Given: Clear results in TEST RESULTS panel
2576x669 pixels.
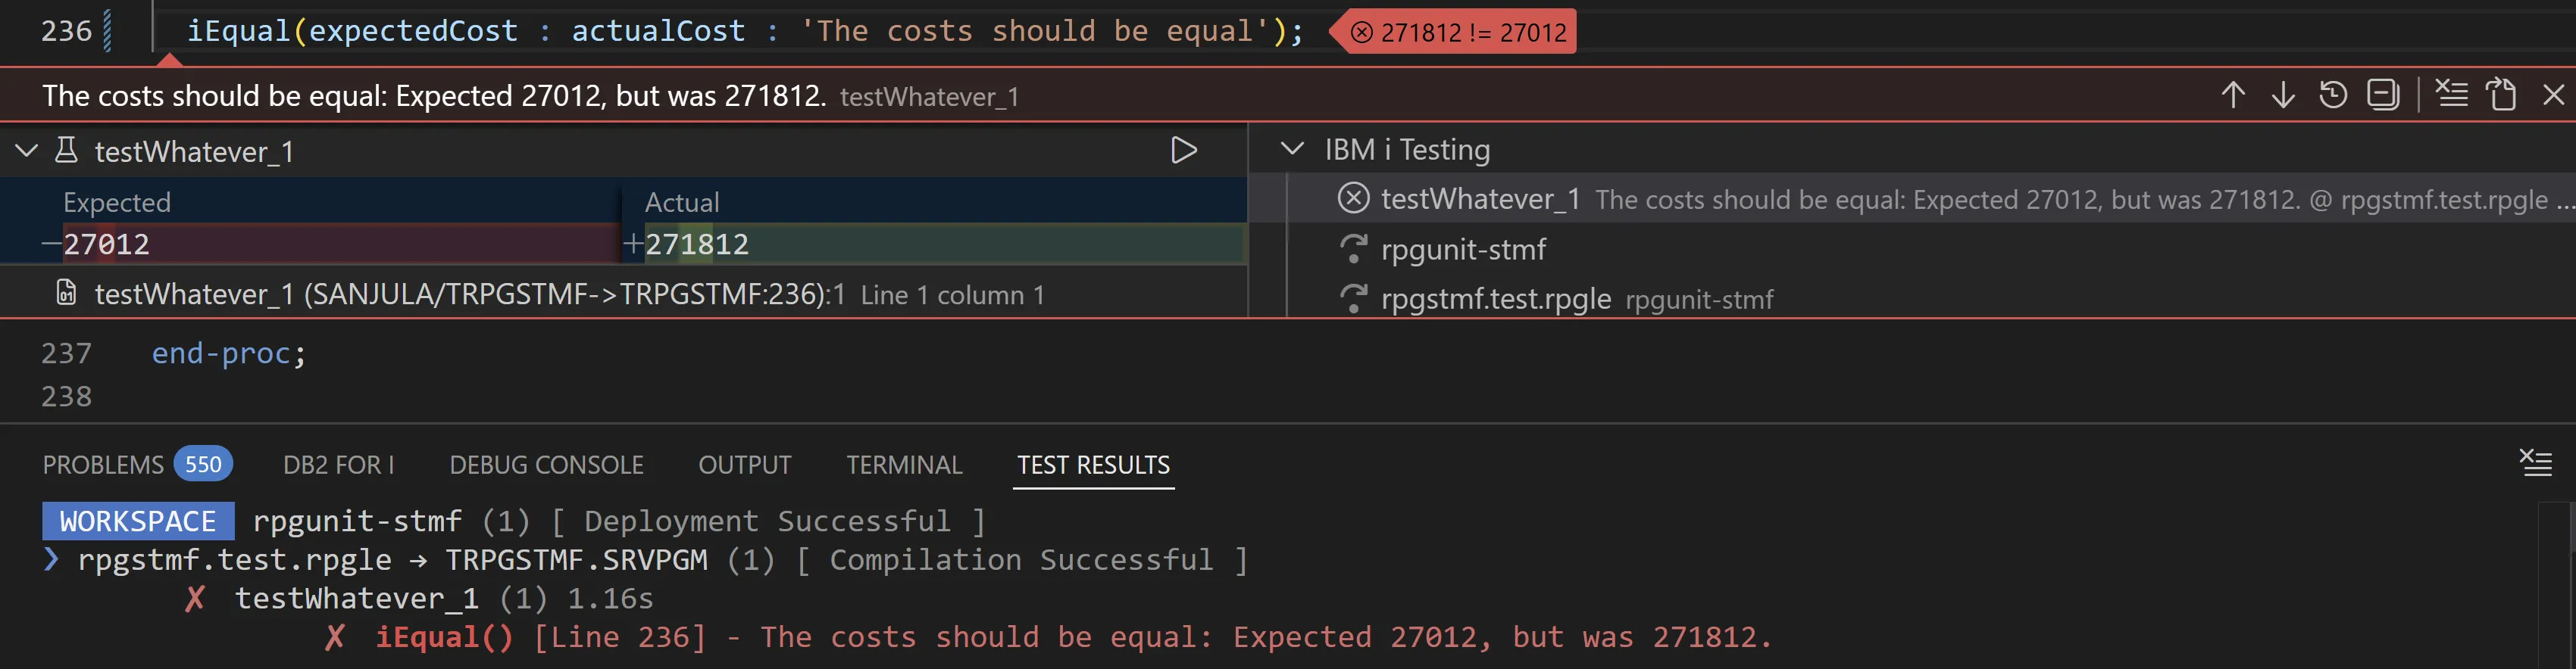Looking at the screenshot, I should coord(2535,463).
